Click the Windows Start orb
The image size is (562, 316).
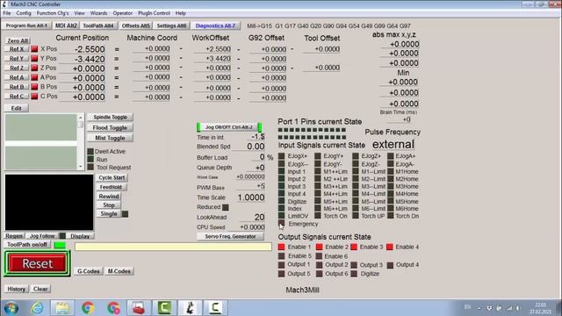click(11, 308)
